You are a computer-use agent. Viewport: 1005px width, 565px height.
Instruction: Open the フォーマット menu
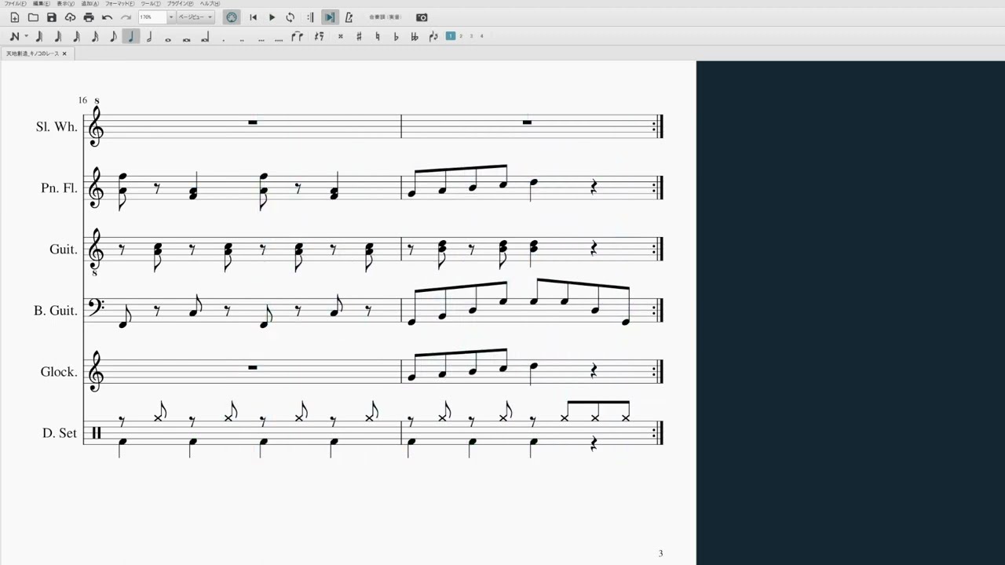pos(120,3)
